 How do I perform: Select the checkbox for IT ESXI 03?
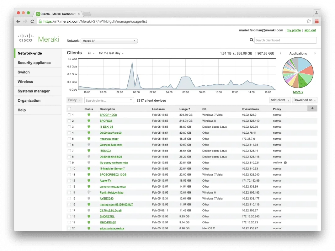coord(69,127)
